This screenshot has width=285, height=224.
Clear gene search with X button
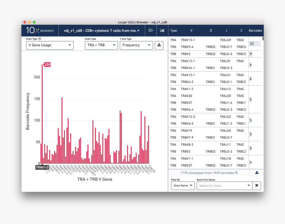(x=256, y=186)
